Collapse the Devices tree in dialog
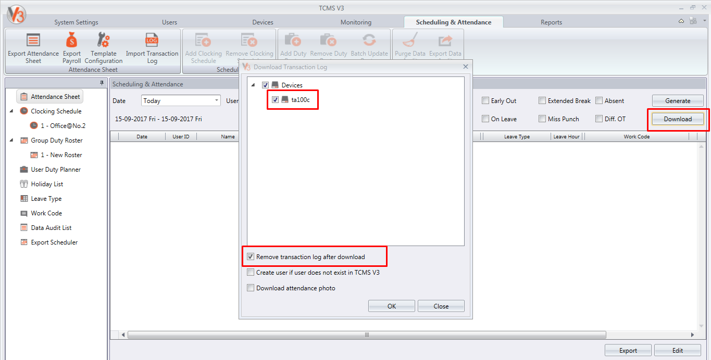The height and width of the screenshot is (360, 711). coord(253,85)
